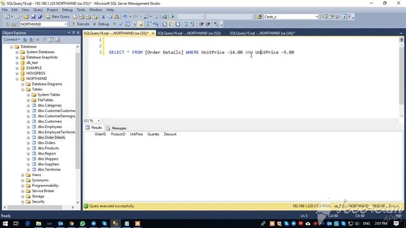This screenshot has width=406, height=228.
Task: Collapse the NORTHWND database node
Action: tap(17, 79)
